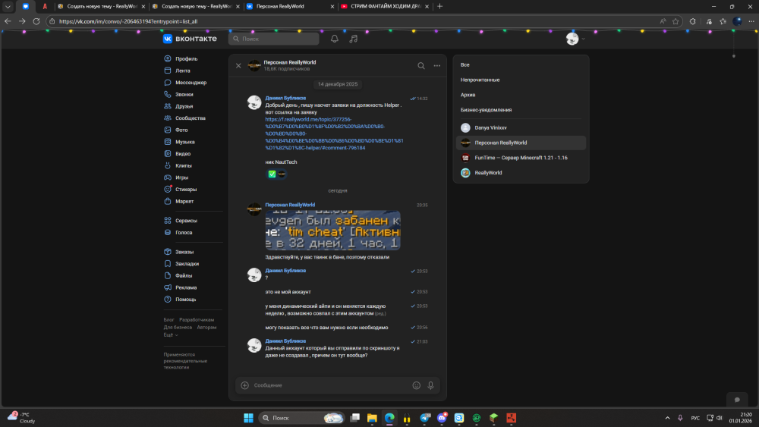759x427 pixels.
Task: Open the emoji picker in message field
Action: [416, 385]
